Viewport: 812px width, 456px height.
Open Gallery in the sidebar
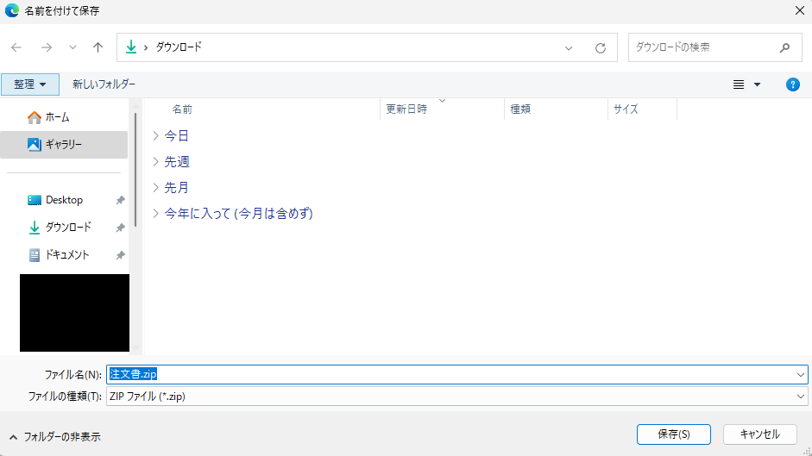pos(64,145)
